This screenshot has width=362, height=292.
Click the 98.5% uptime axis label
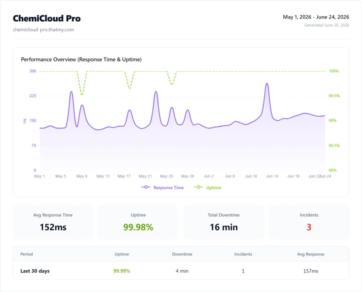click(334, 145)
